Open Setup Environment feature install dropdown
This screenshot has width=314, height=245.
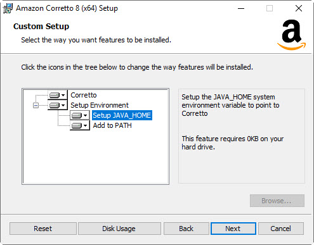[57, 105]
